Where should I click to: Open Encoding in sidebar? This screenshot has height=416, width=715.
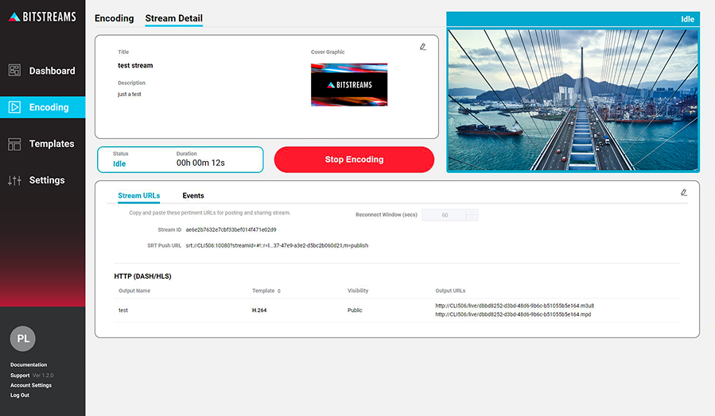click(42, 107)
